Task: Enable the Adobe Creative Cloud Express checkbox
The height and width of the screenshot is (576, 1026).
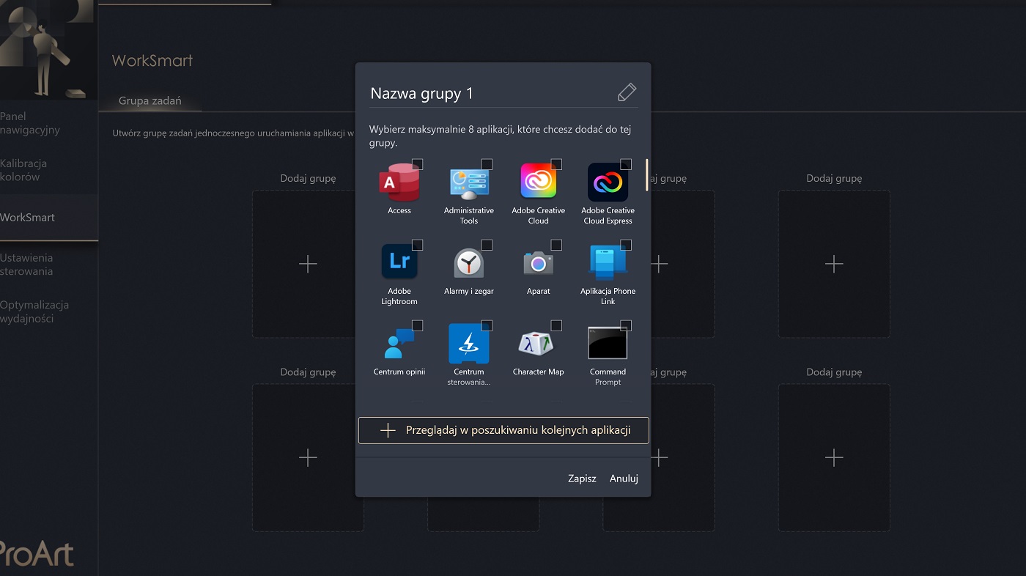Action: pos(626,164)
